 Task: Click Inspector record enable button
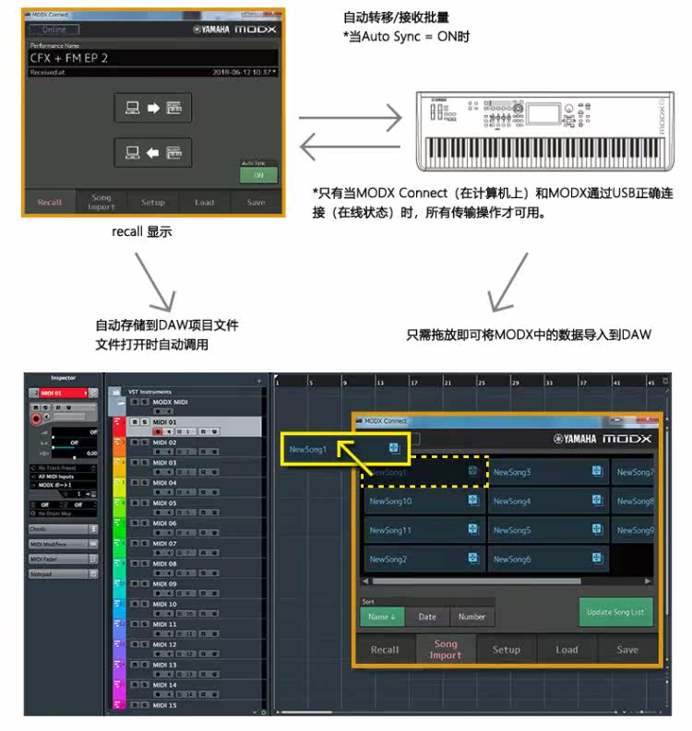(36, 419)
